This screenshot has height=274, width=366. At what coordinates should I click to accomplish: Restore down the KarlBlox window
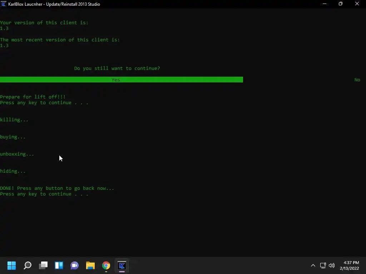pyautogui.click(x=341, y=4)
